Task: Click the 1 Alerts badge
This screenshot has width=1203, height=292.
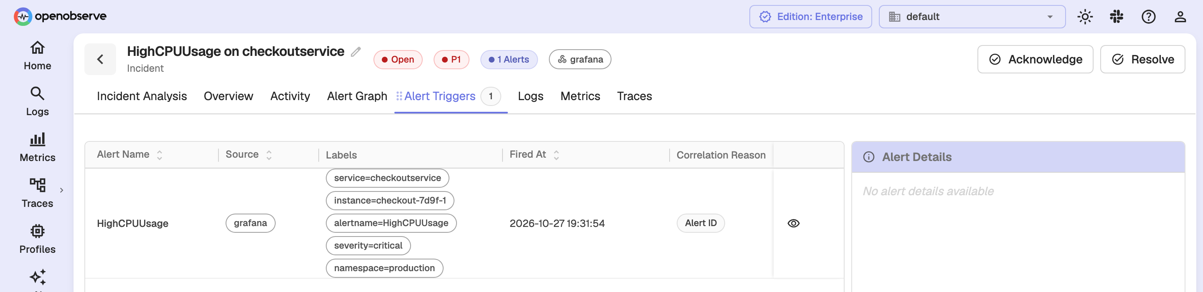Action: pos(509,60)
